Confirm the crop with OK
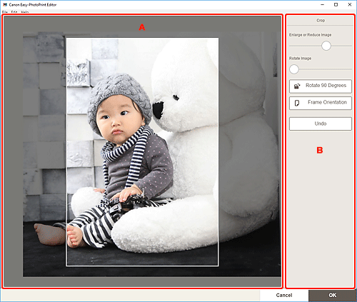This screenshot has width=357, height=302. pyautogui.click(x=333, y=295)
